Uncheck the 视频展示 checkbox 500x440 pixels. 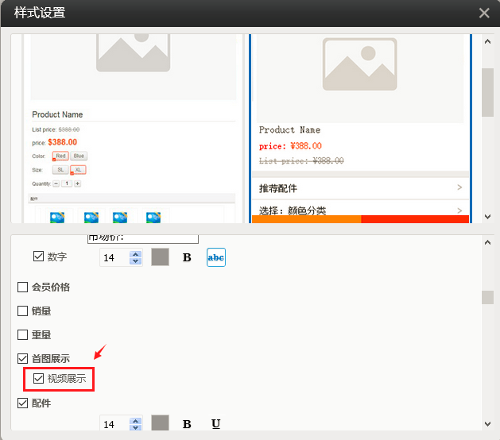click(x=39, y=379)
